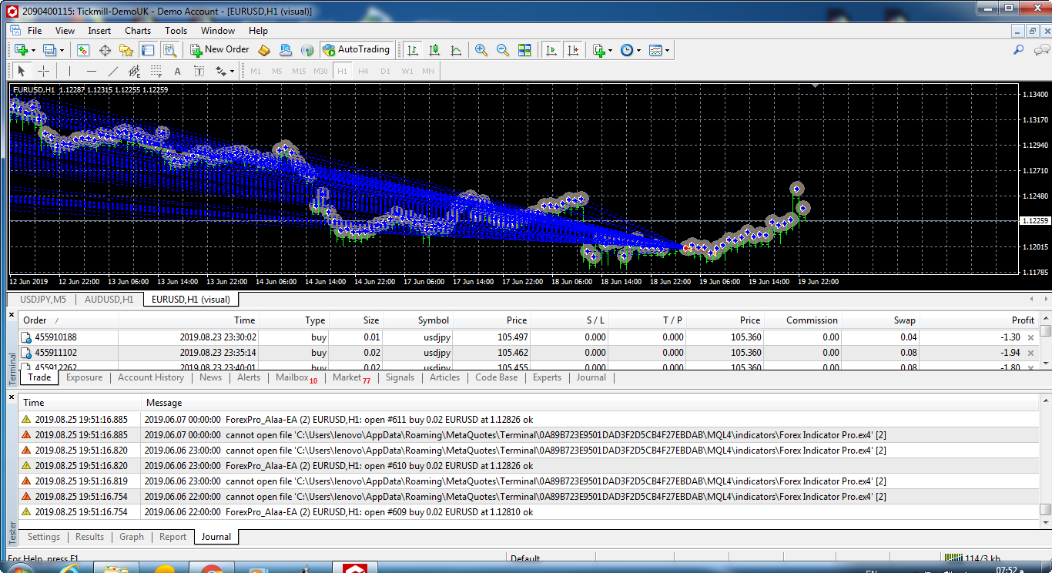Close the Tester panel with its X
The height and width of the screenshot is (573, 1052).
[12, 397]
